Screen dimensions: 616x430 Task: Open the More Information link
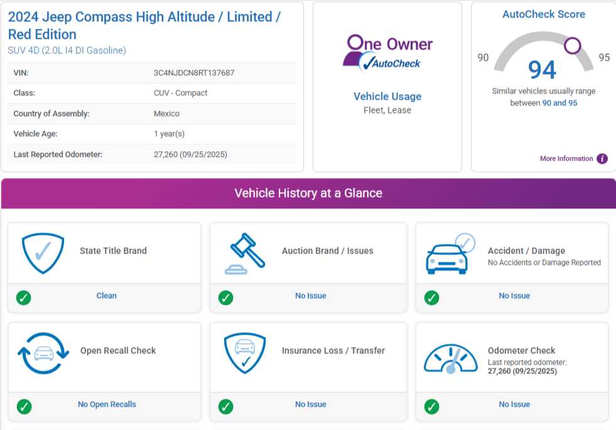[566, 159]
